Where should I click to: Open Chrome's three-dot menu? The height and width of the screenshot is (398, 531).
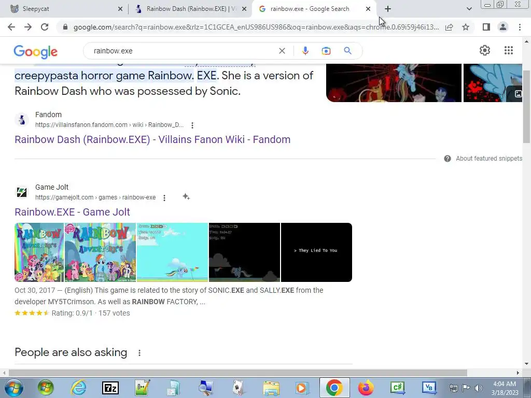click(520, 27)
